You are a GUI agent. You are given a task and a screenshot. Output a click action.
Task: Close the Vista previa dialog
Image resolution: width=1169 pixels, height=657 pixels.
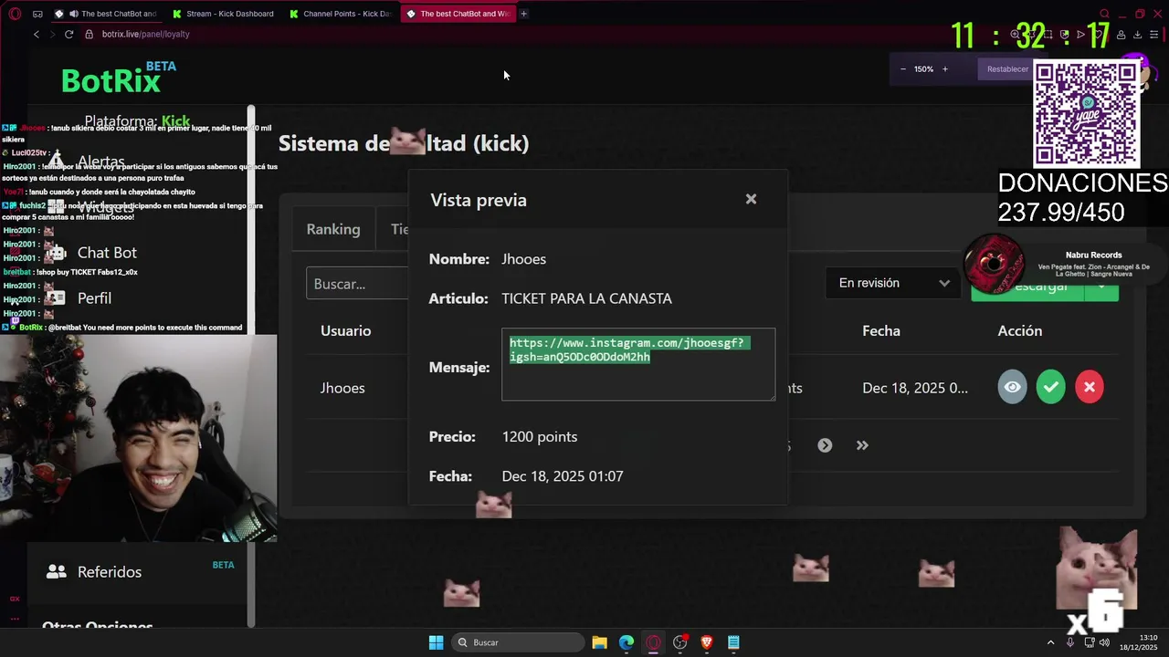pyautogui.click(x=751, y=199)
